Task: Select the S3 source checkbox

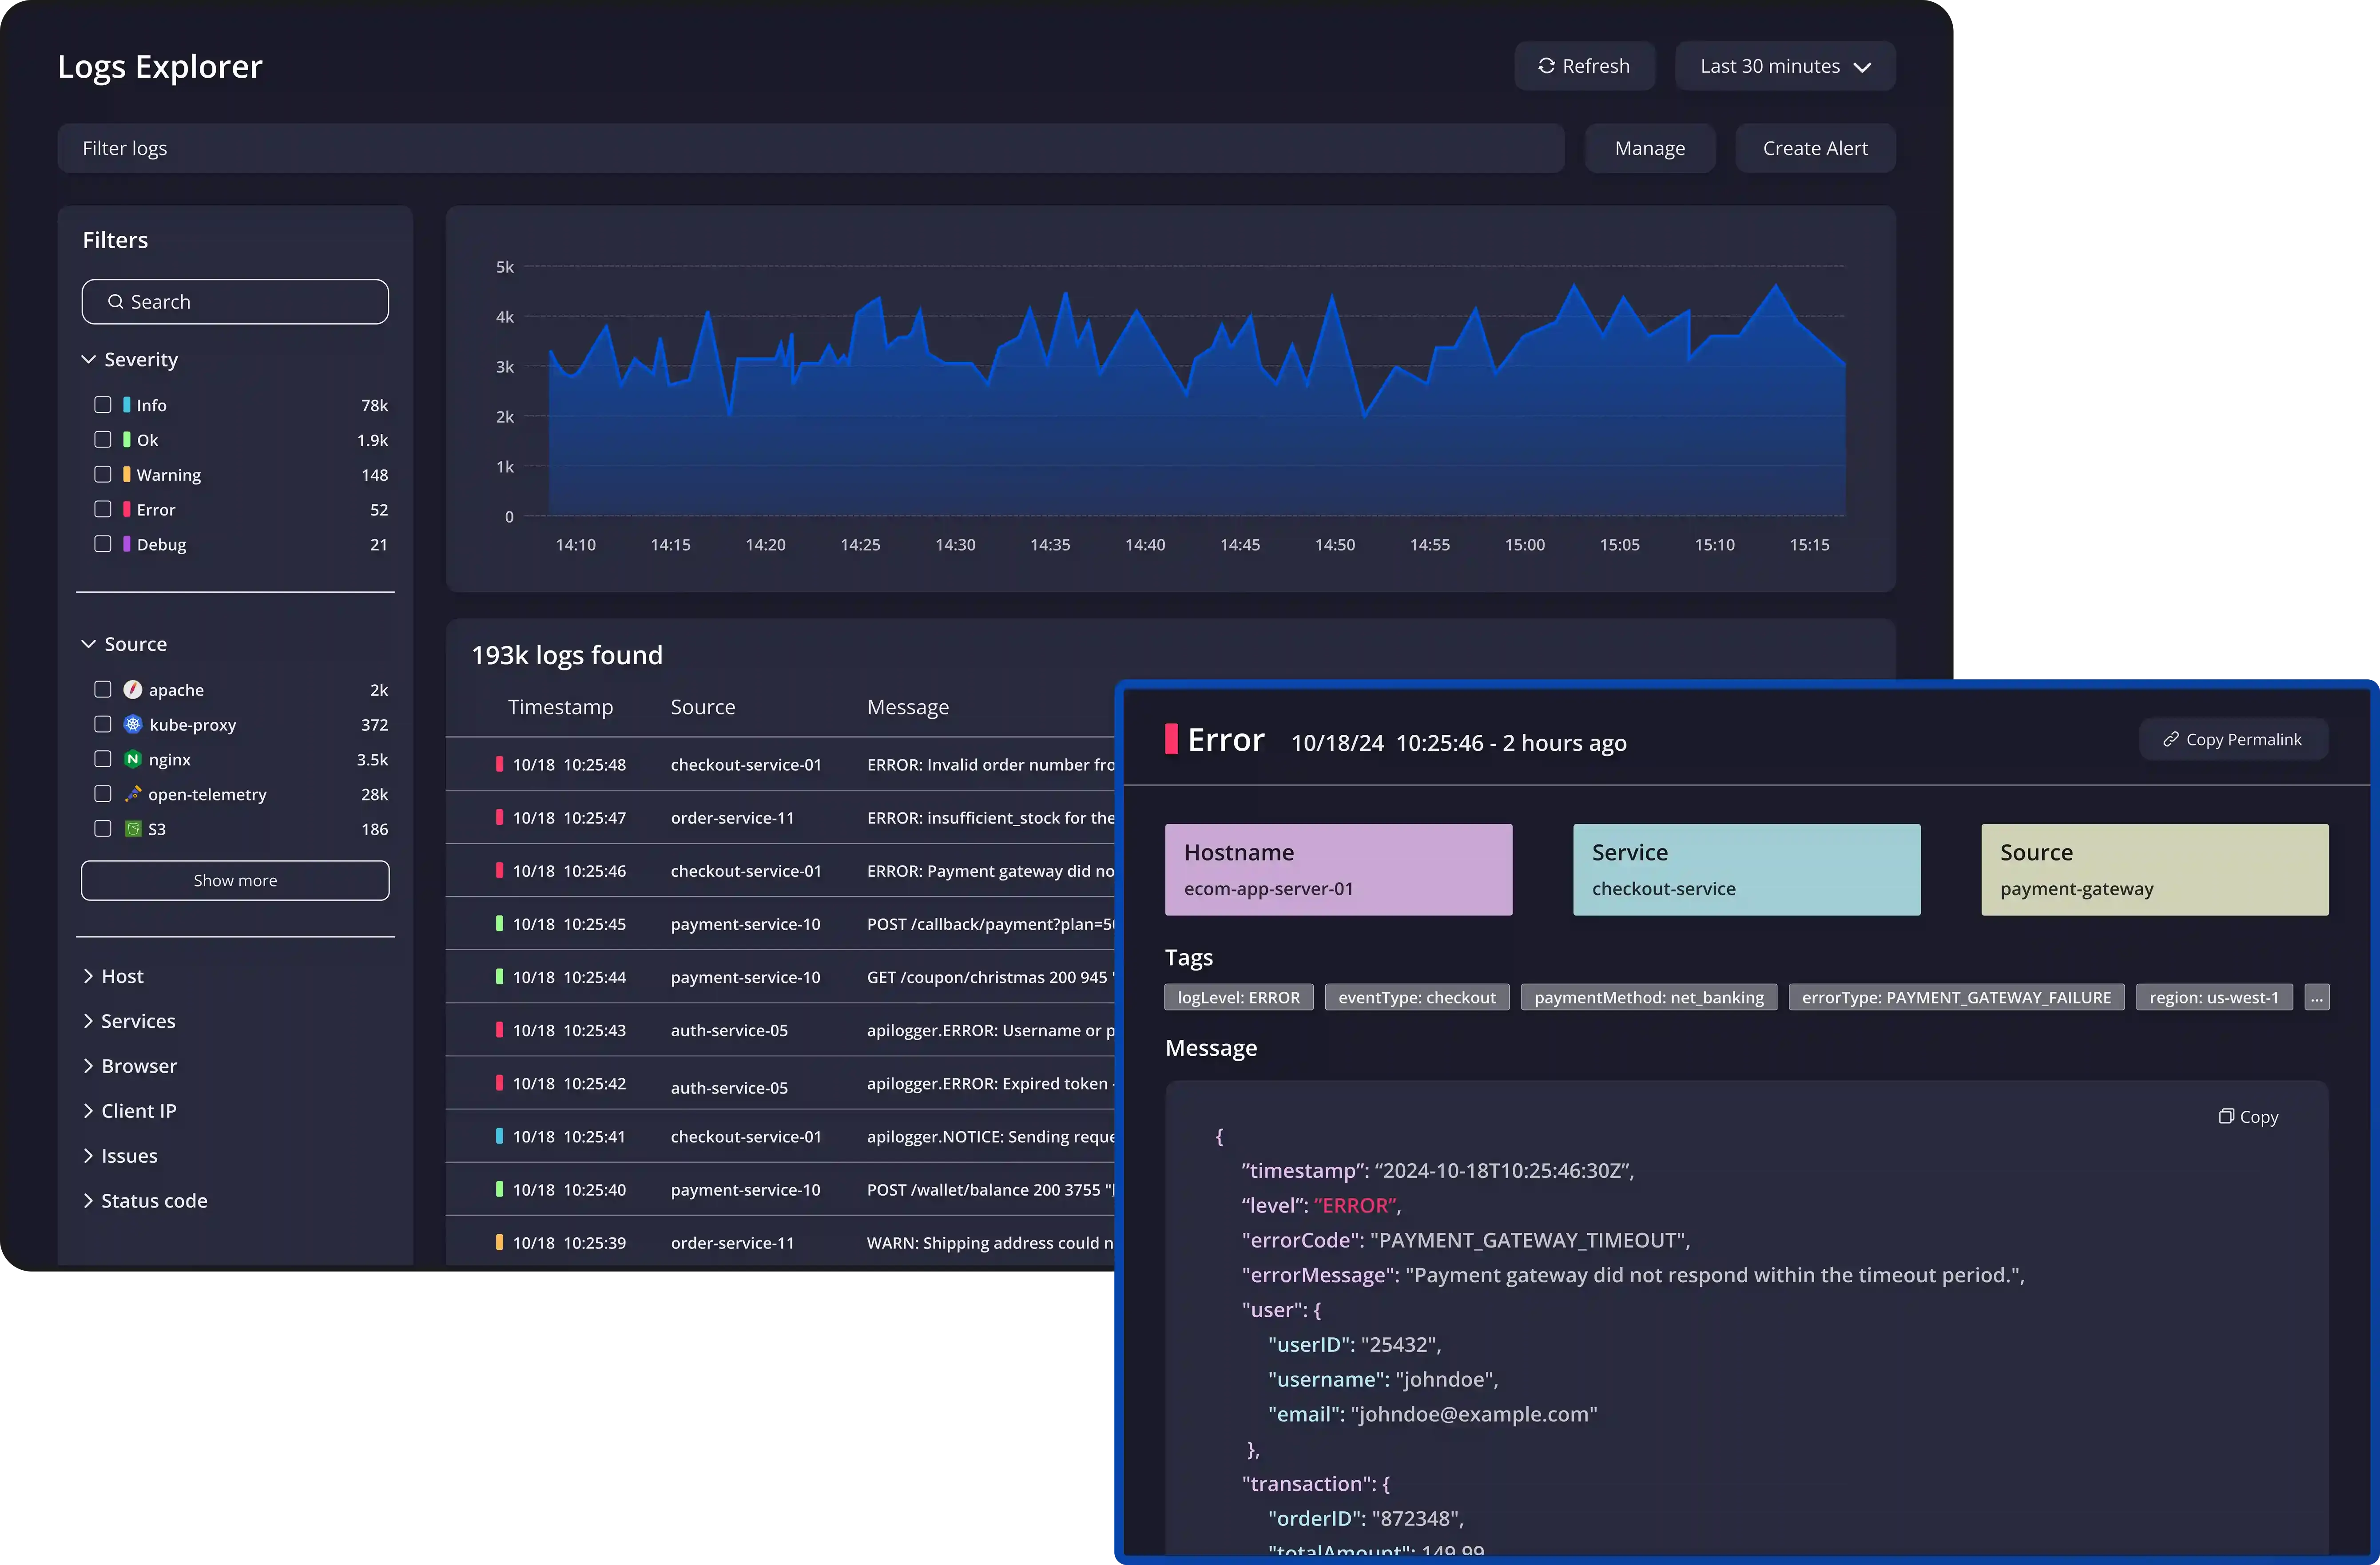Action: pyautogui.click(x=102, y=829)
